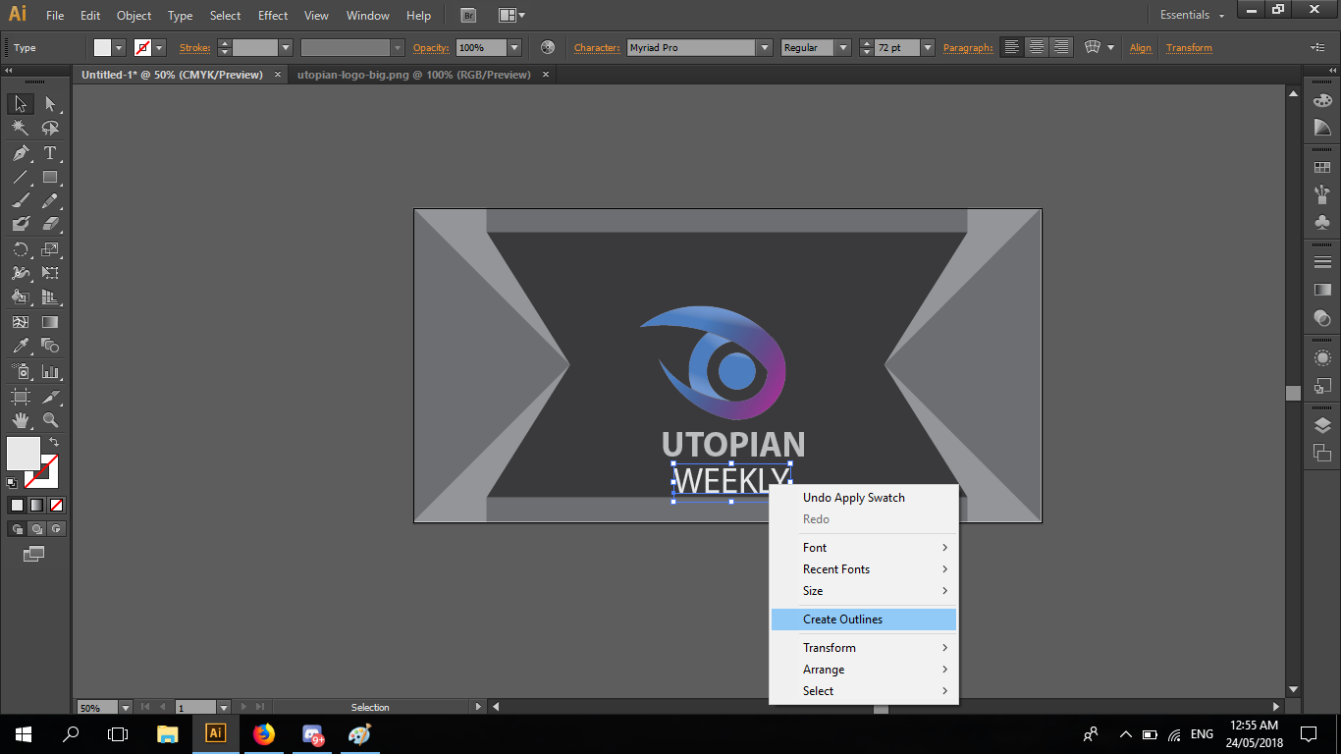Open the Color panel palette icon

click(1322, 101)
